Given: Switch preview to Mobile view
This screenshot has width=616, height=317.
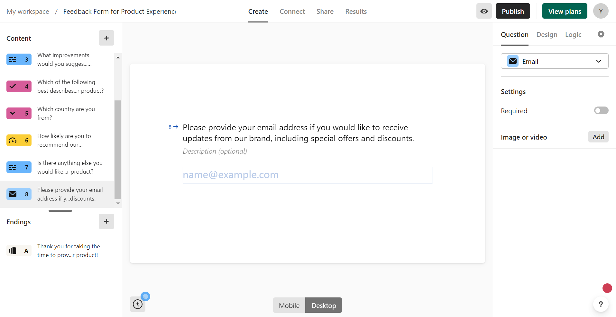Looking at the screenshot, I should 289,305.
